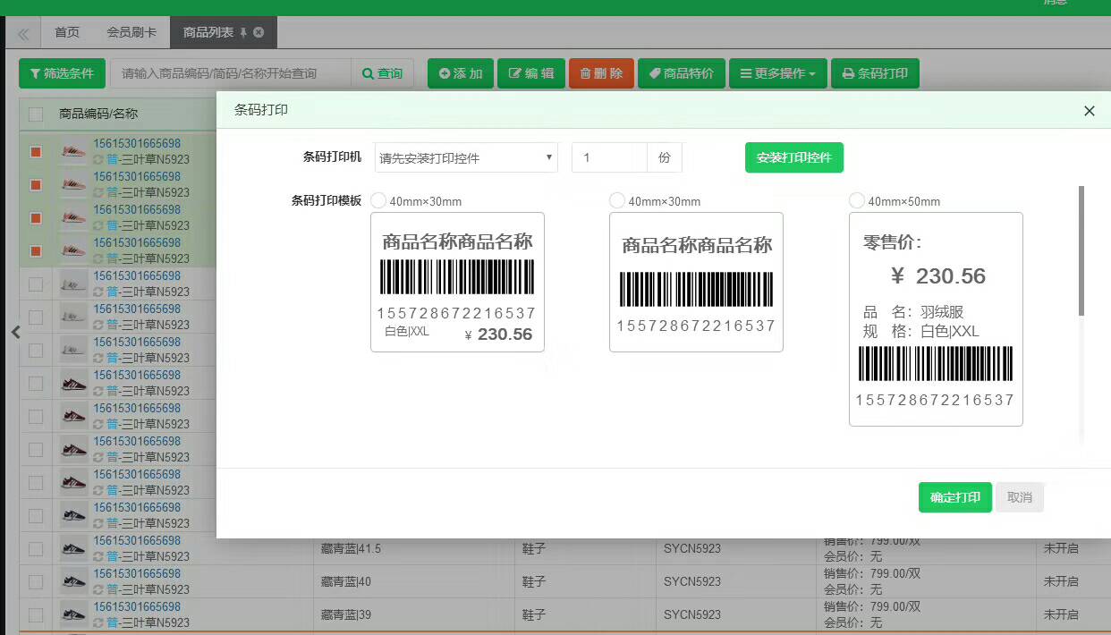Viewport: 1111px width, 635px height.
Task: Select the 商品列表 tab
Action: pyautogui.click(x=208, y=32)
